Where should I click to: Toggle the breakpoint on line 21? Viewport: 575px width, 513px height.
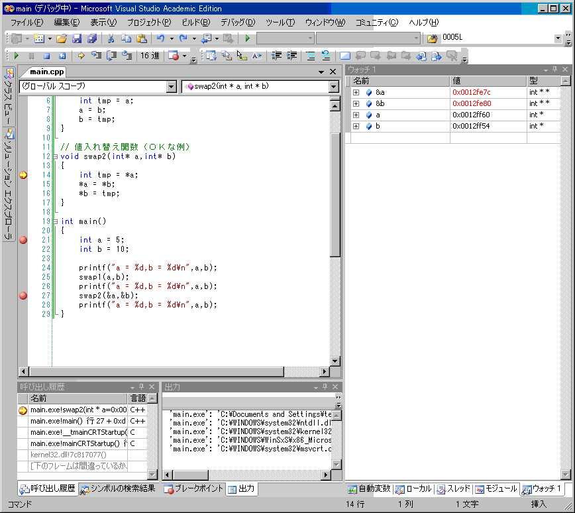(23, 240)
